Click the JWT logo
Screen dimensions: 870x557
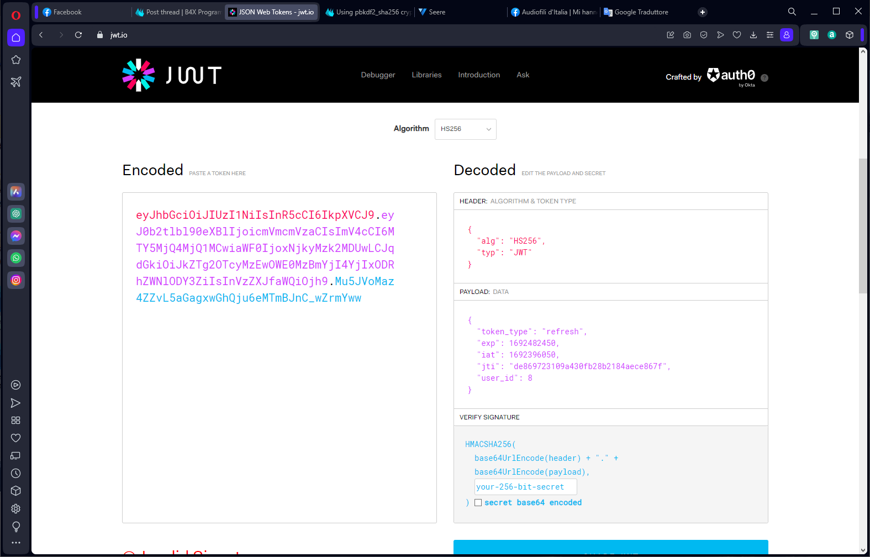[172, 75]
